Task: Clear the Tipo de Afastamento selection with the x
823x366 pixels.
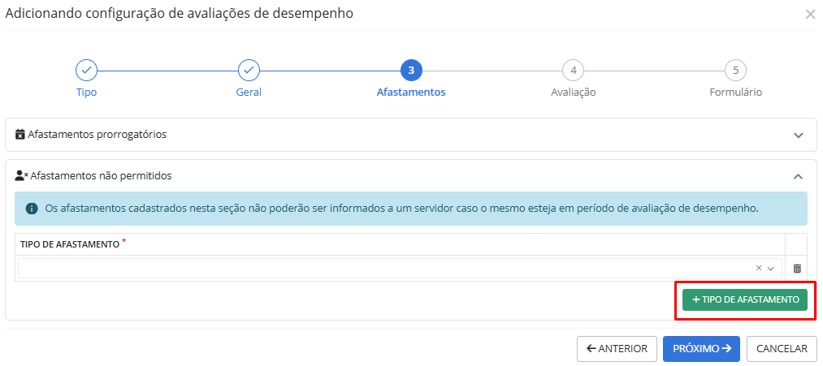Action: (759, 269)
